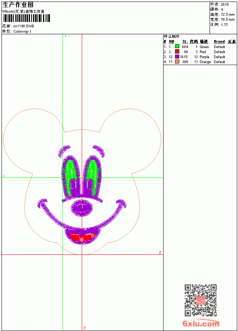Click the QR code image

[201, 300]
